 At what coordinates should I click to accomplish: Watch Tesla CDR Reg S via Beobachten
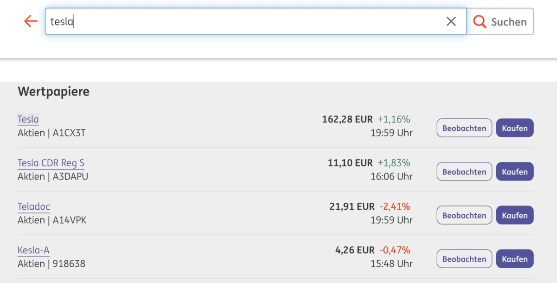point(464,171)
